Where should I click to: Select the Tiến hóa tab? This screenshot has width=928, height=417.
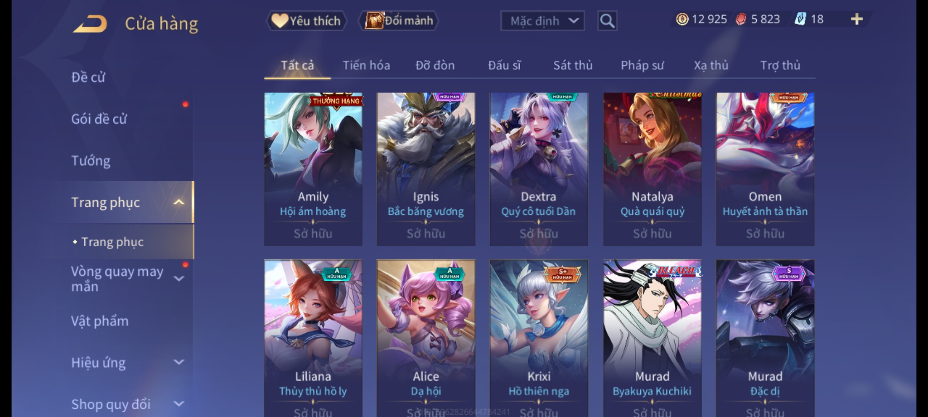[x=366, y=66]
